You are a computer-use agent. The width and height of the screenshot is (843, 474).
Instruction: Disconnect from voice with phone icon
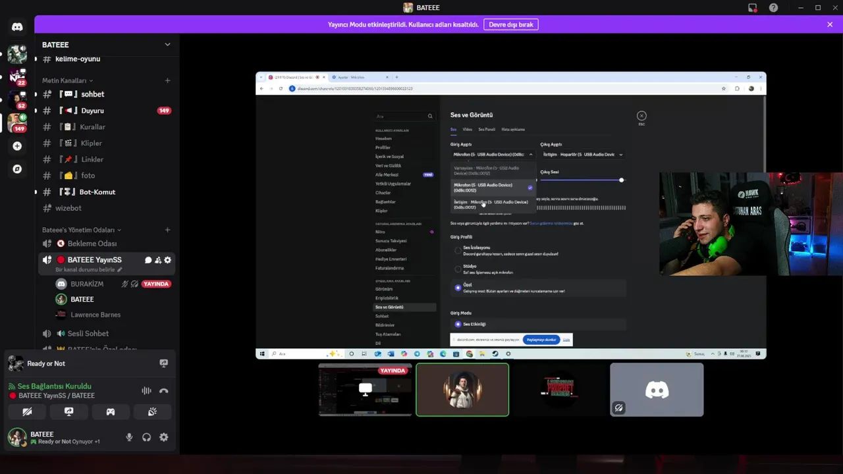pos(163,390)
